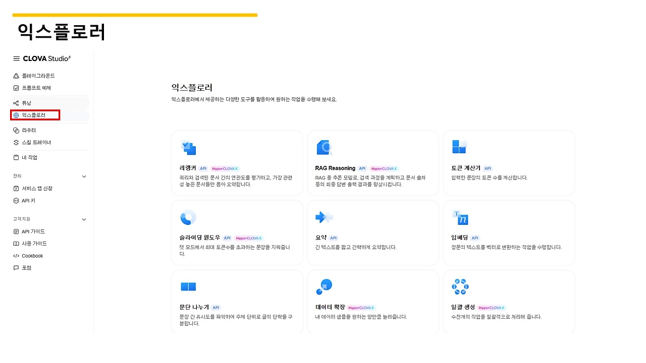Click the 문단 나누기 card icon
This screenshot has width=646, height=363.
click(x=188, y=286)
